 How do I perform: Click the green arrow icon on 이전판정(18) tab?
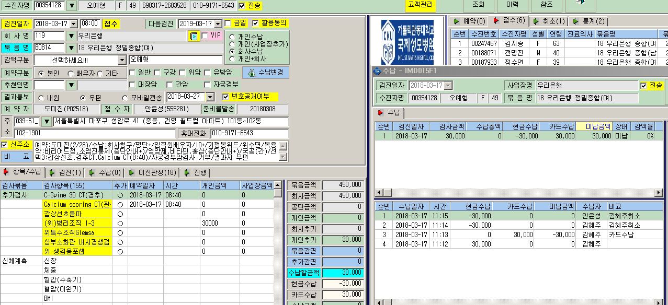[x=132, y=172]
